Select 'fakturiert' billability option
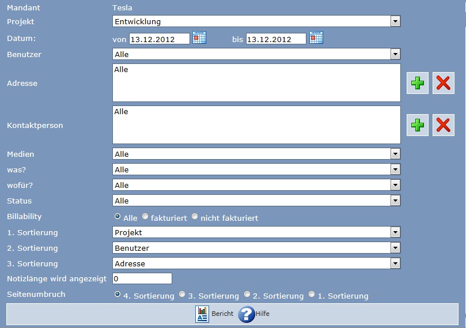The height and width of the screenshot is (328, 466). pyautogui.click(x=145, y=217)
